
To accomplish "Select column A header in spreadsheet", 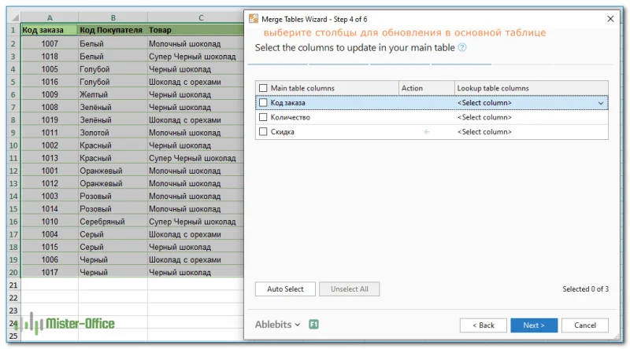I will [50, 17].
